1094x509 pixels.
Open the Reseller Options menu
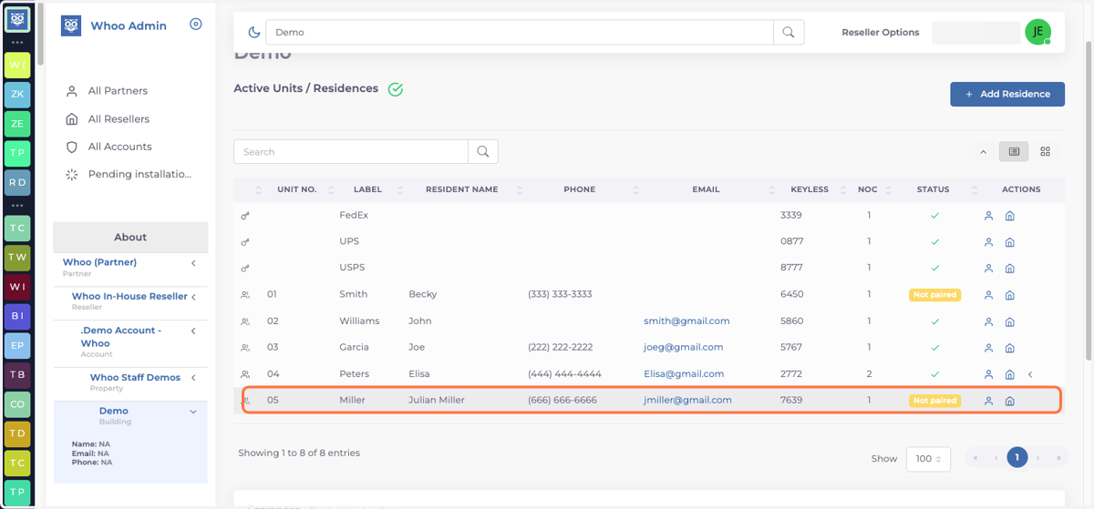881,33
